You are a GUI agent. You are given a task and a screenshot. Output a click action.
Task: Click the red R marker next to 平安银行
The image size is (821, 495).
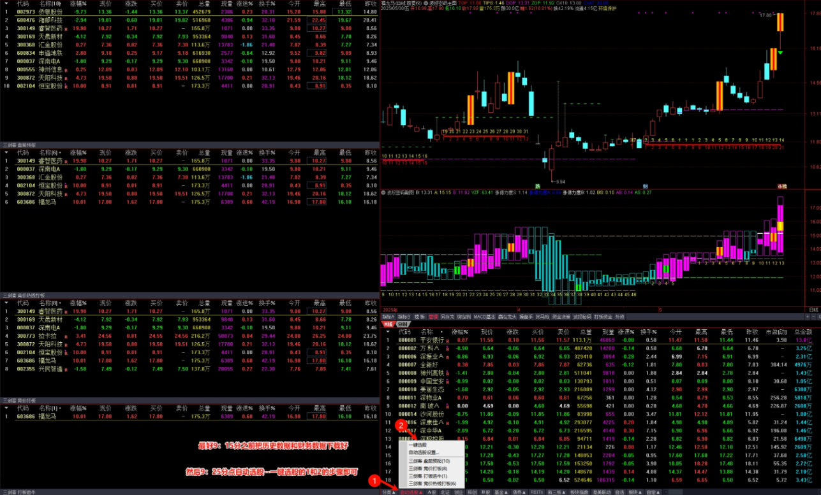447,341
